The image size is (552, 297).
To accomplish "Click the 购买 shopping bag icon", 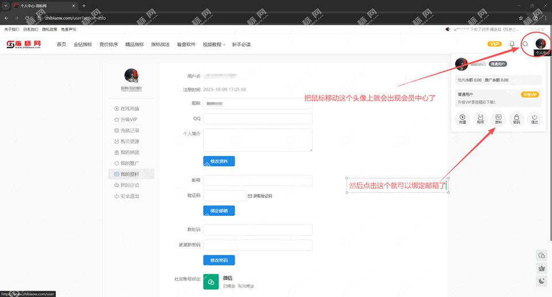I will 481,119.
